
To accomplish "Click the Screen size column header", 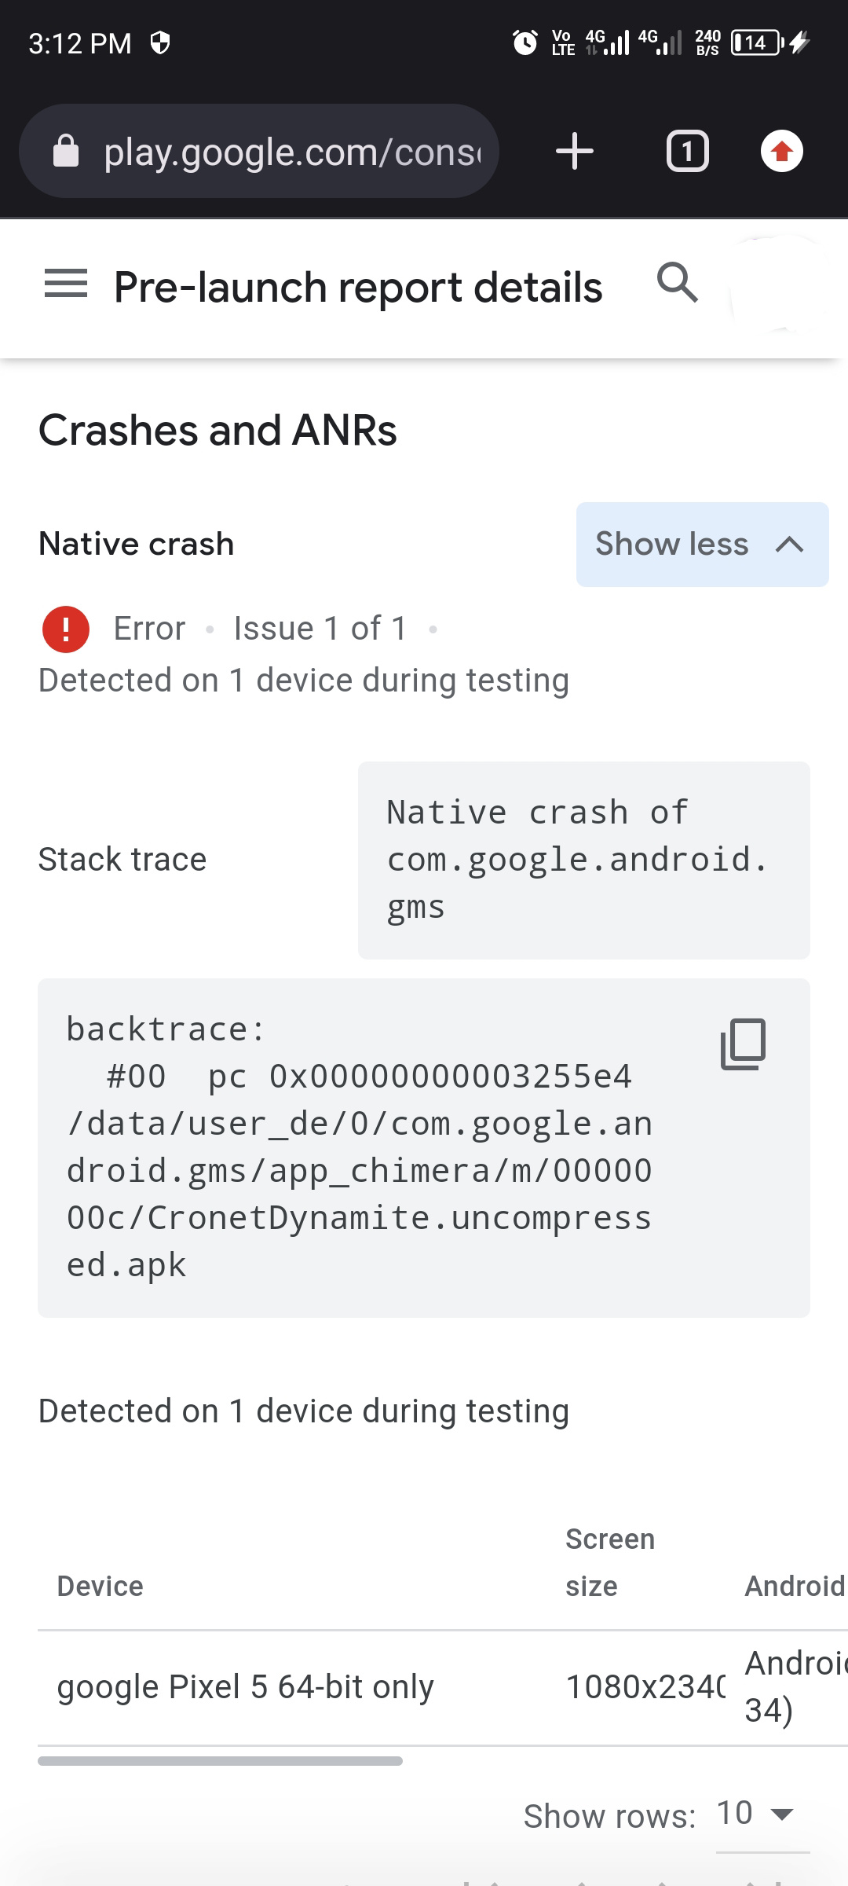I will click(x=609, y=1562).
